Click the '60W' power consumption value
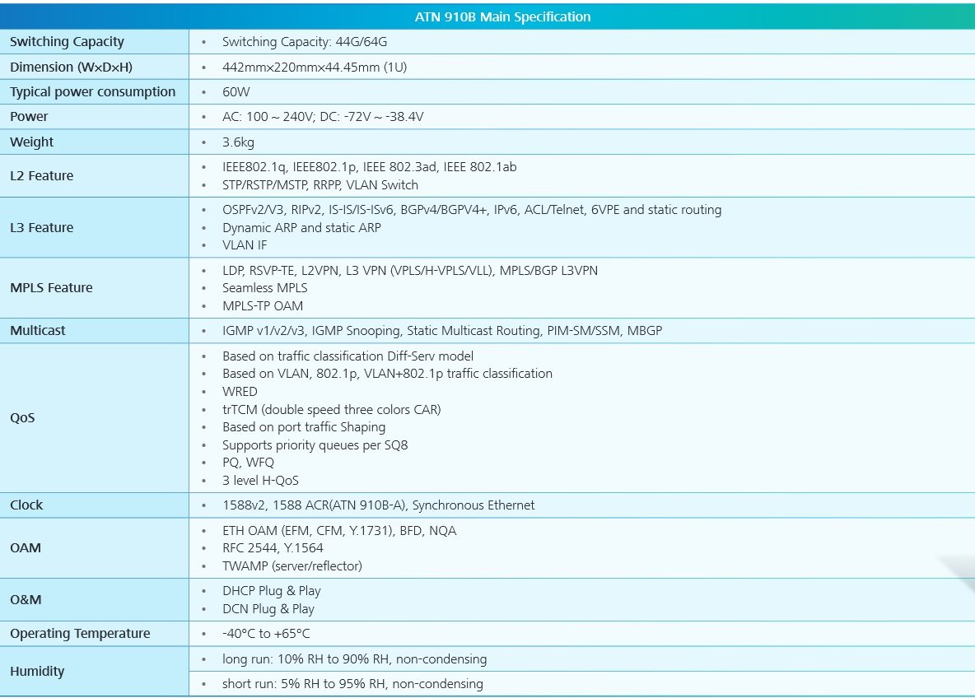 (236, 92)
